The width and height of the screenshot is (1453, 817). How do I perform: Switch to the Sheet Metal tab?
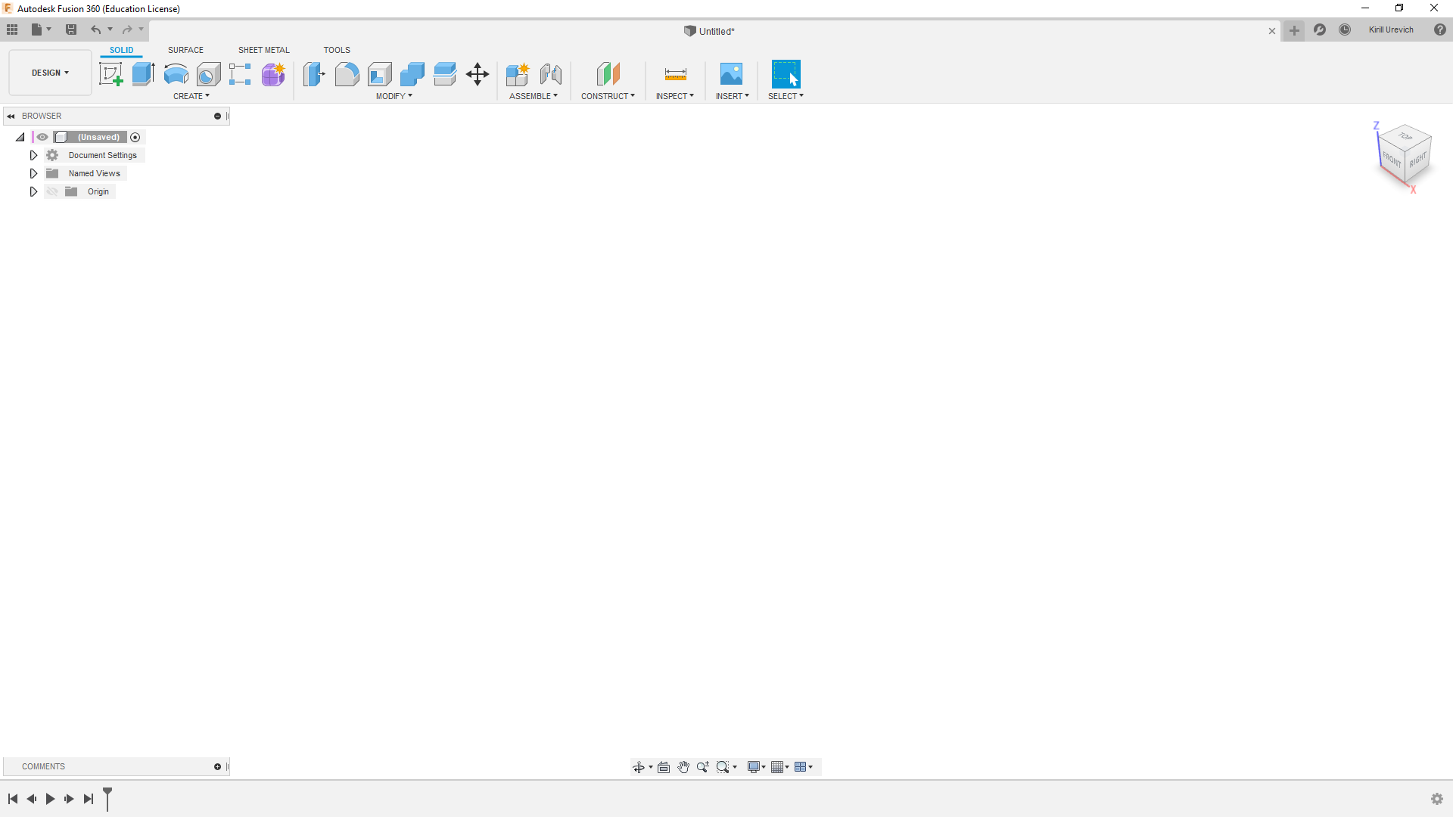[x=263, y=50]
